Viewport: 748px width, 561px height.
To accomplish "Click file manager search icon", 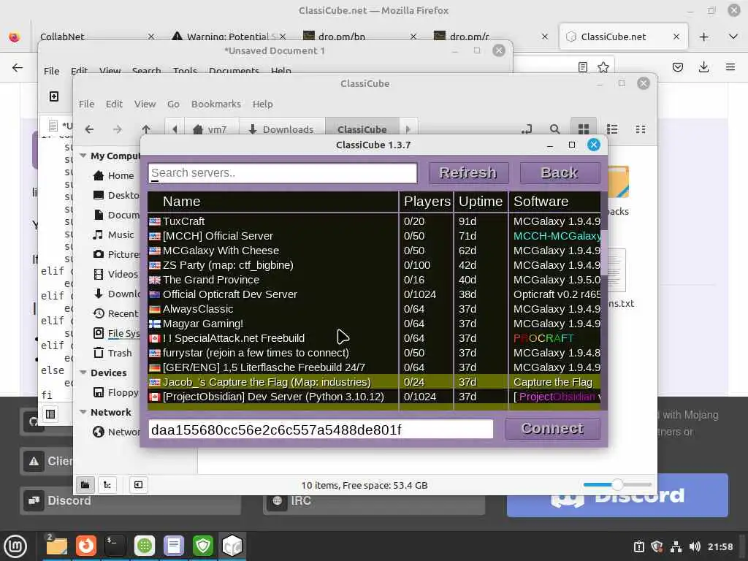I will click(554, 129).
